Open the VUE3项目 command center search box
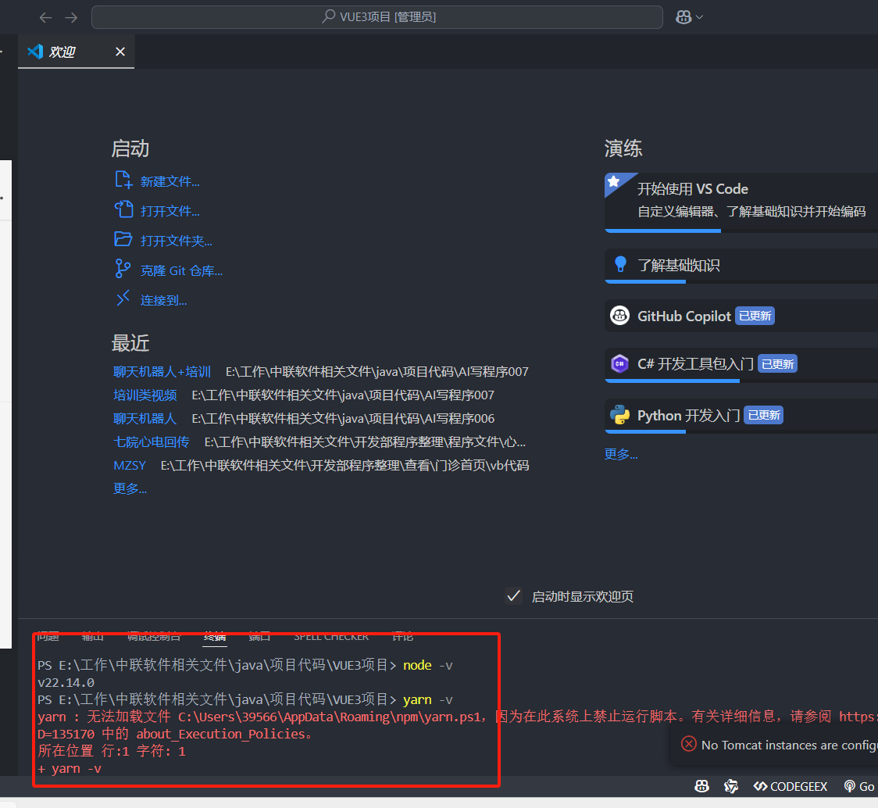 point(377,17)
